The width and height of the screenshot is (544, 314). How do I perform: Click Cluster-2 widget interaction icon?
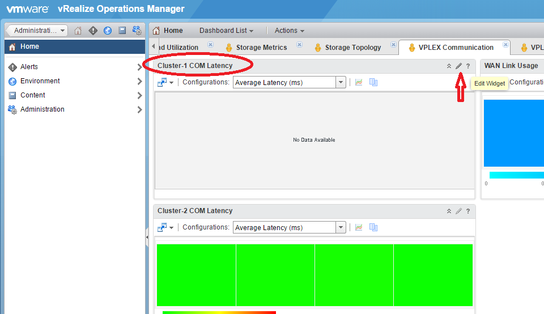click(162, 227)
